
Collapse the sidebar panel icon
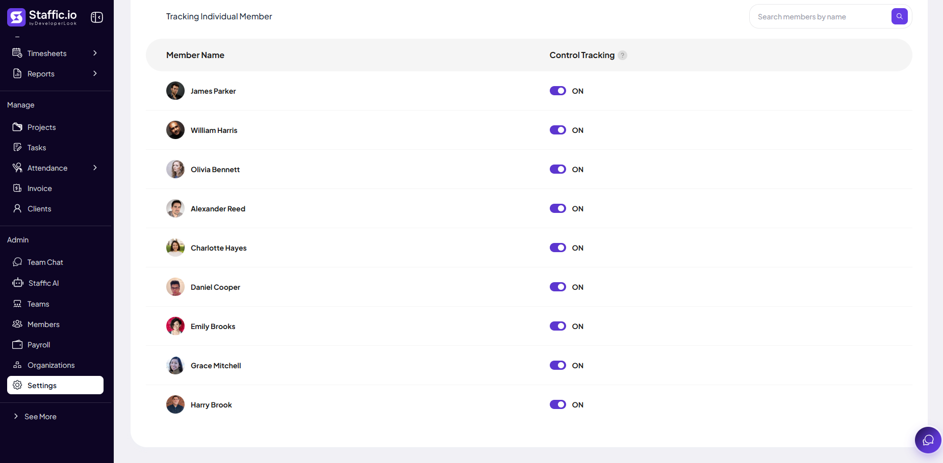point(97,17)
